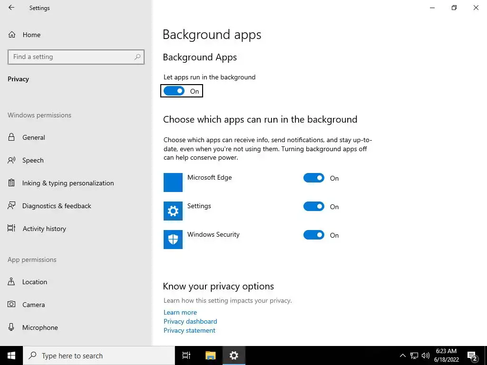The image size is (487, 365).
Task: Open Task View from the taskbar
Action: pyautogui.click(x=186, y=355)
